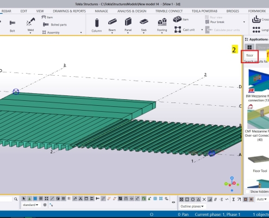Create a concrete Footing
This screenshot has height=218, width=269.
coord(162,24)
